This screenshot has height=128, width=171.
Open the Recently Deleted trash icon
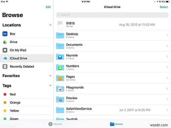click(x=5, y=67)
